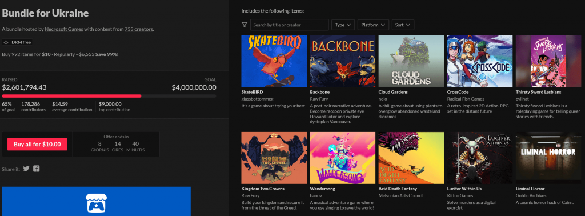
Task: Share the bundle on Facebook
Action: point(36,169)
